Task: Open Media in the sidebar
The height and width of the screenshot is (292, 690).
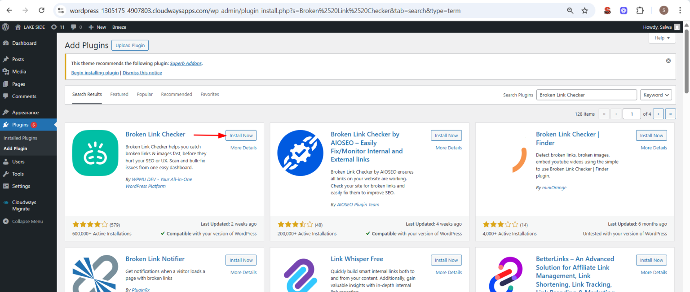Action: [x=28, y=71]
